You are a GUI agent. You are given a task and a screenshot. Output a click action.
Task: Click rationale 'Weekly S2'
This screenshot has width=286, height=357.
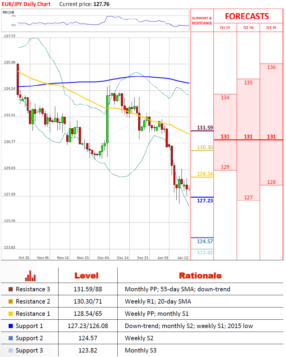click(x=139, y=338)
